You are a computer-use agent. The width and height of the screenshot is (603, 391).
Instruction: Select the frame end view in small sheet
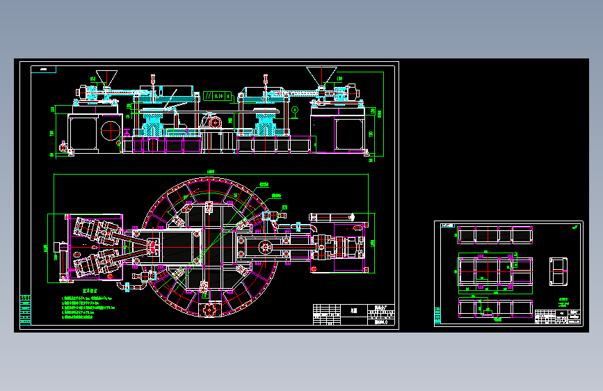(558, 272)
